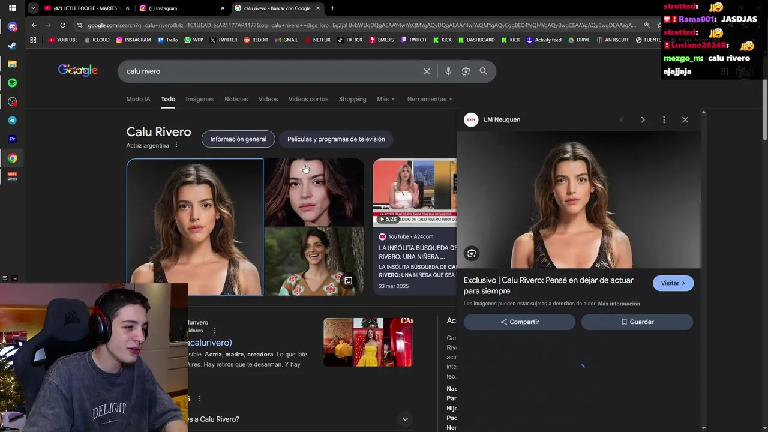Click the browser address bar
Viewport: 768px width, 432px height.
pos(361,25)
